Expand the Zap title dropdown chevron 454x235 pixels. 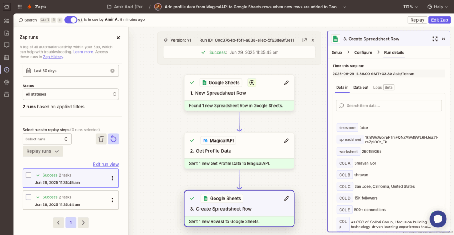(344, 7)
